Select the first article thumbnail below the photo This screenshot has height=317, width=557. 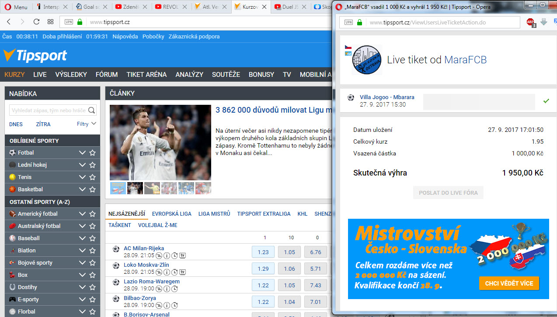(x=118, y=188)
